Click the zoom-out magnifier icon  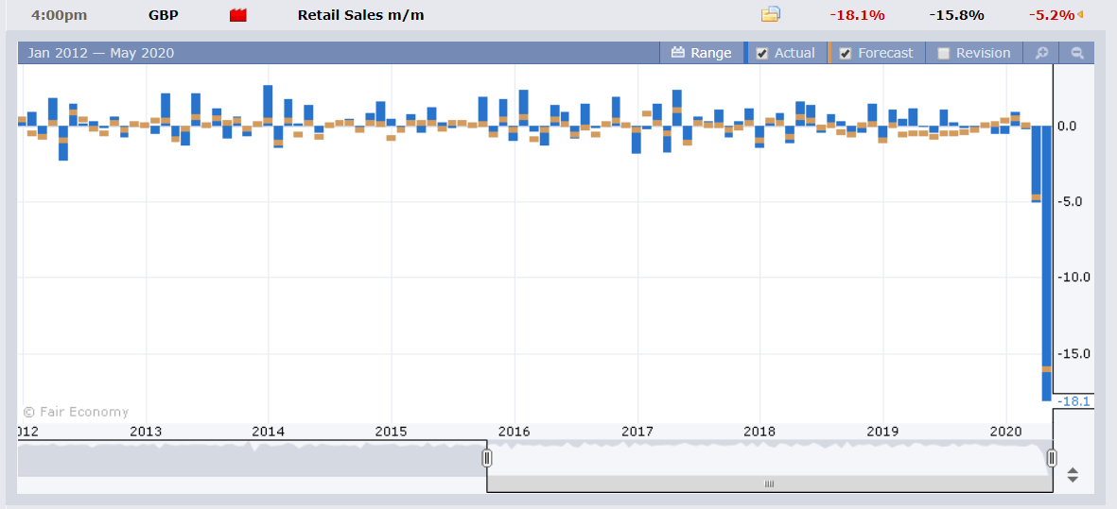[x=1077, y=53]
